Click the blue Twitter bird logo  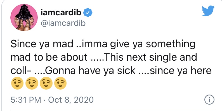point(208,11)
